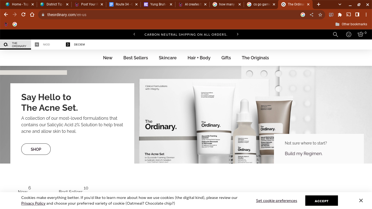This screenshot has height=209, width=372.
Task: Click the SHOP button for Acne Set
Action: (x=36, y=149)
